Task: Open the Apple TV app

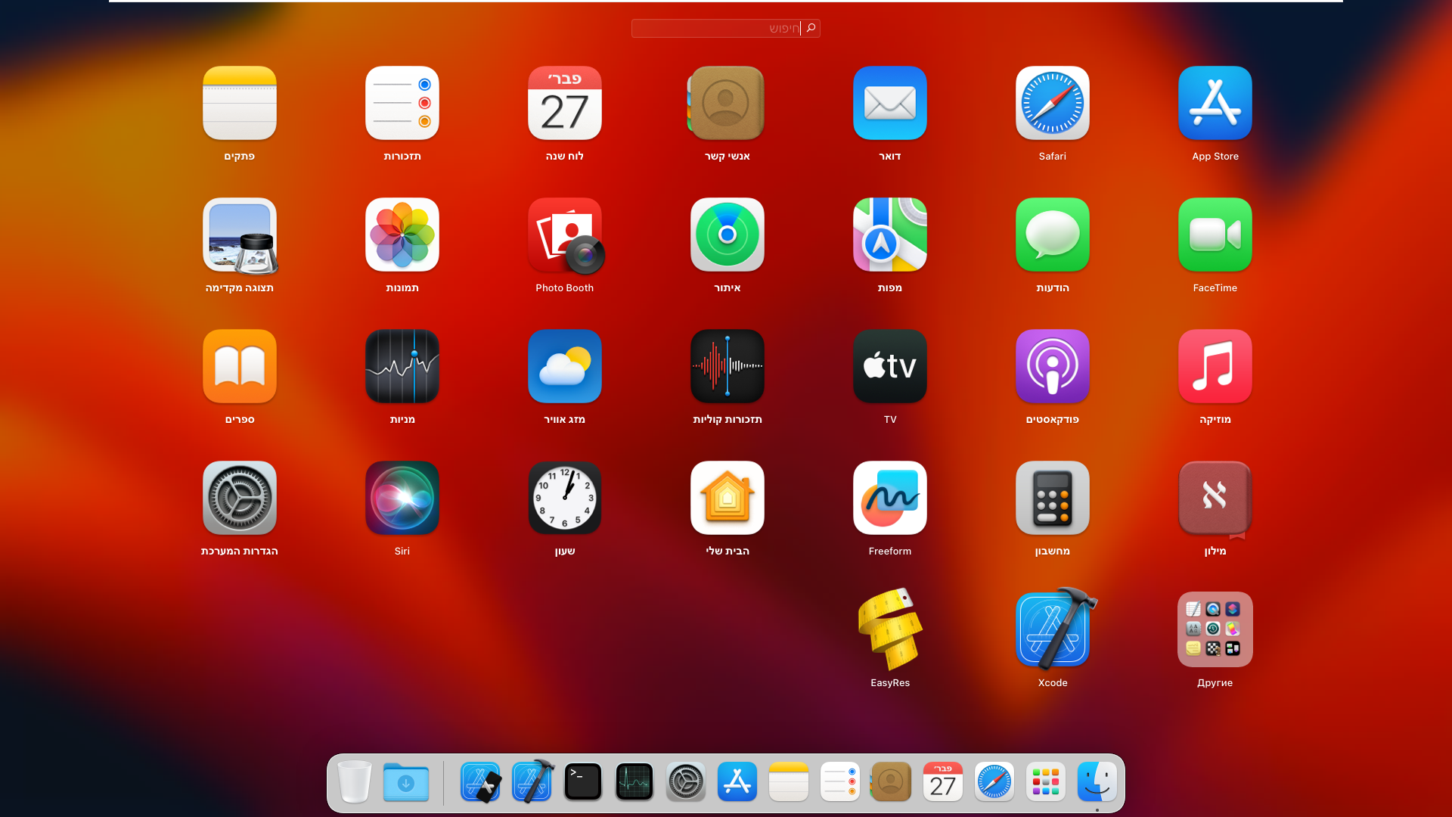Action: 890,366
